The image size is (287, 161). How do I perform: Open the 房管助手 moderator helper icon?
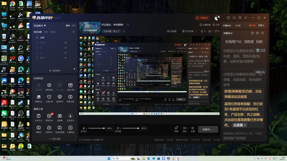[x=49, y=128]
